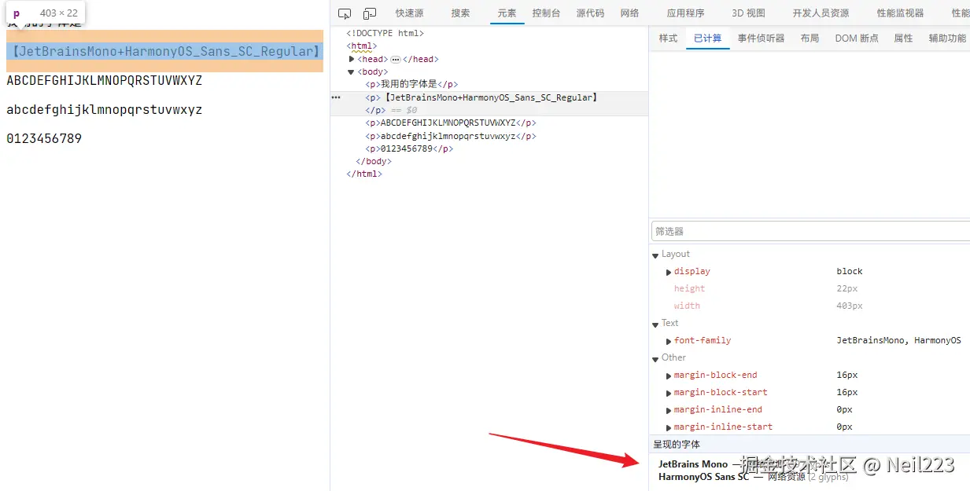Select the html opening tag
Screen dimensions: 970x491
coord(361,46)
